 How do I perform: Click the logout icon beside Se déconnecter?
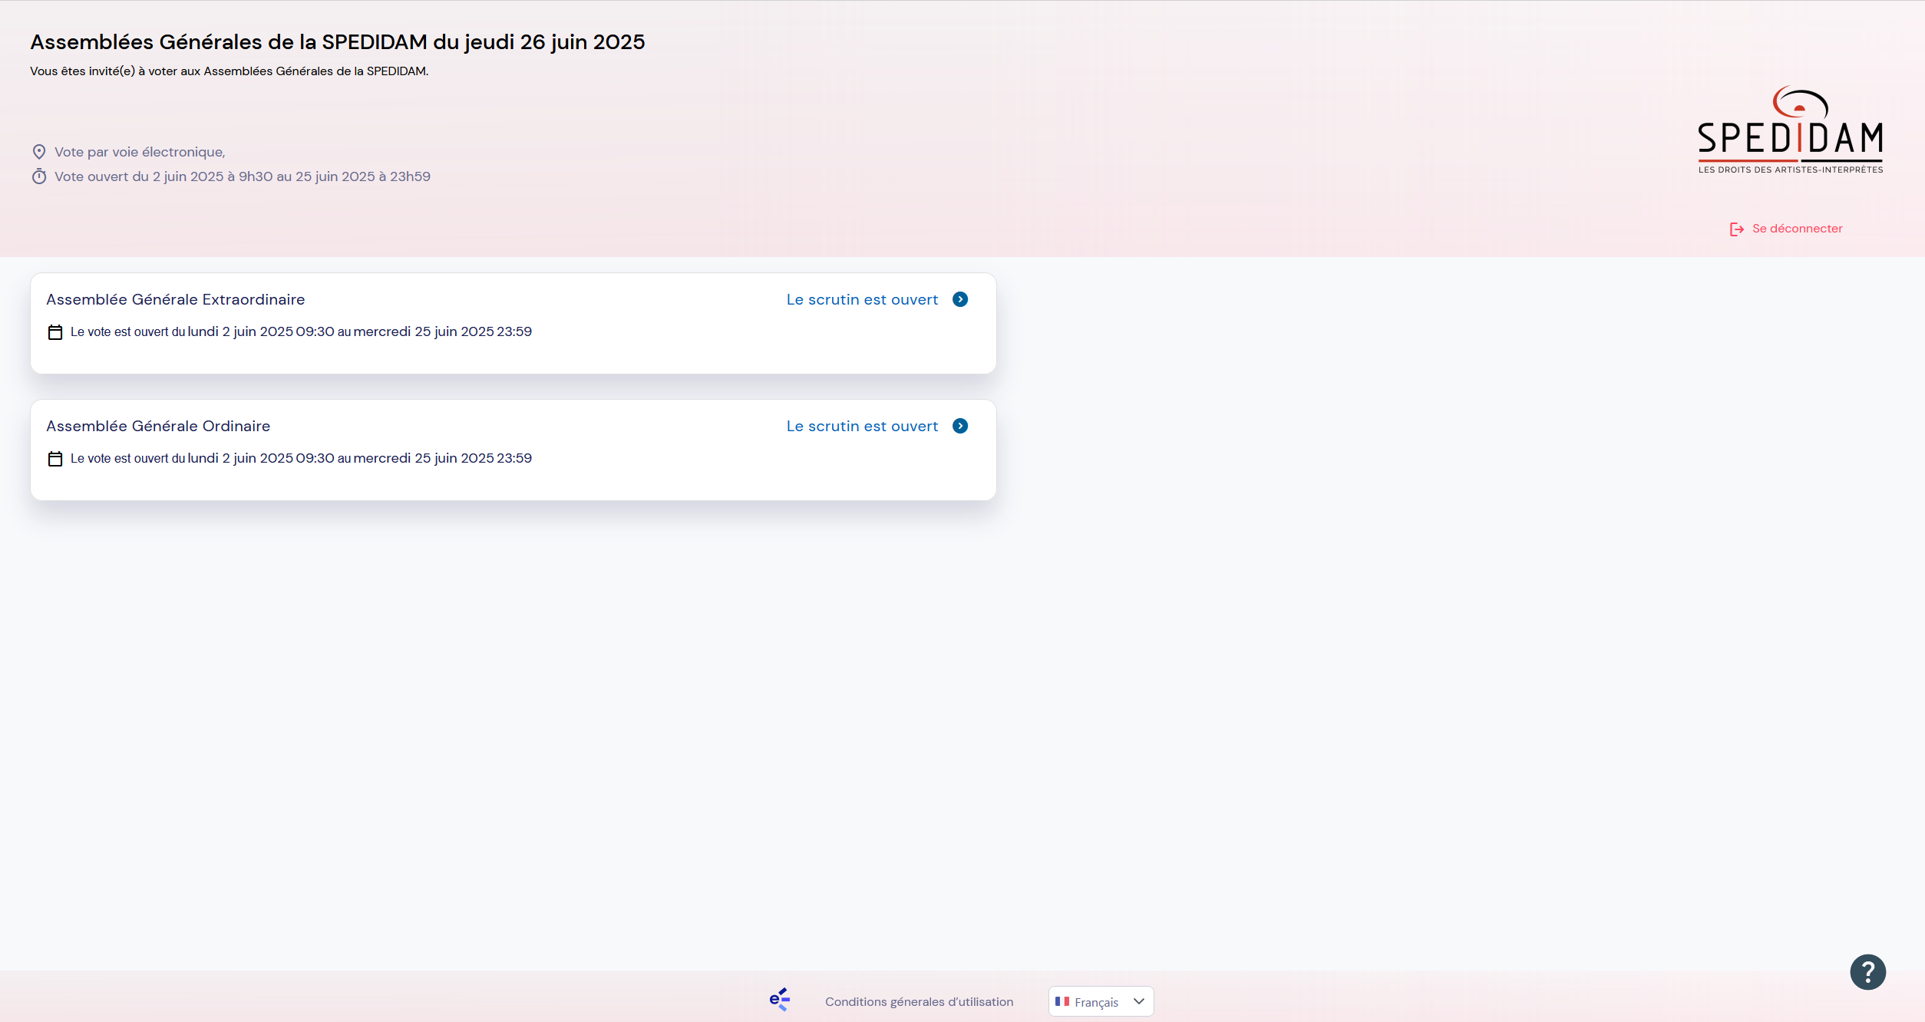(x=1736, y=229)
